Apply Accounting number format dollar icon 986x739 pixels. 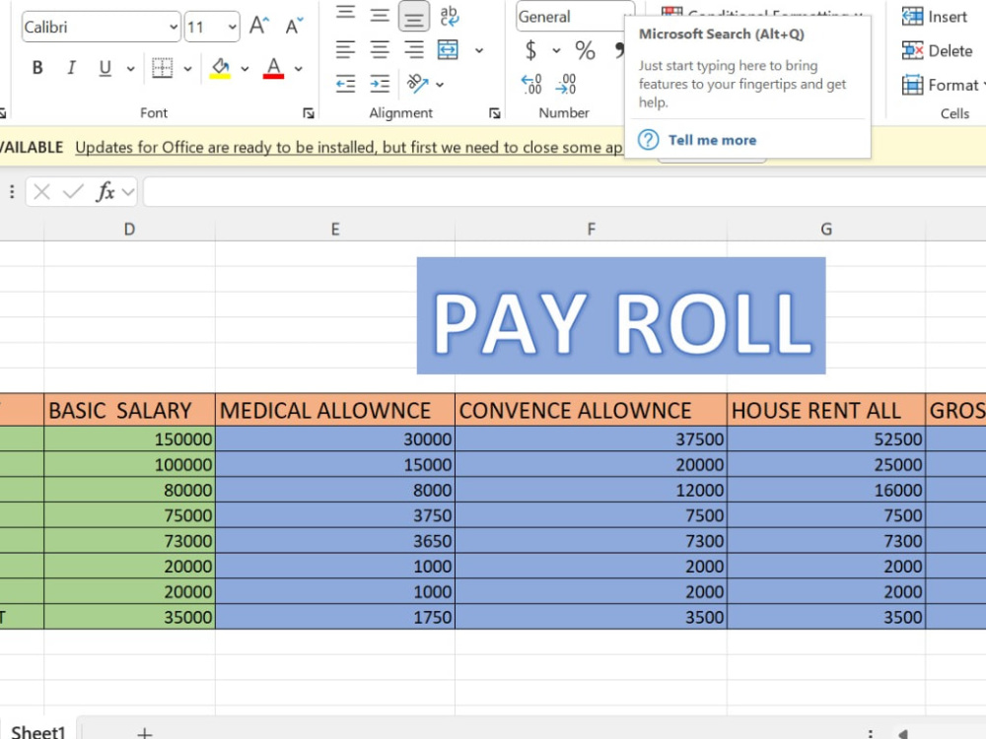[530, 50]
